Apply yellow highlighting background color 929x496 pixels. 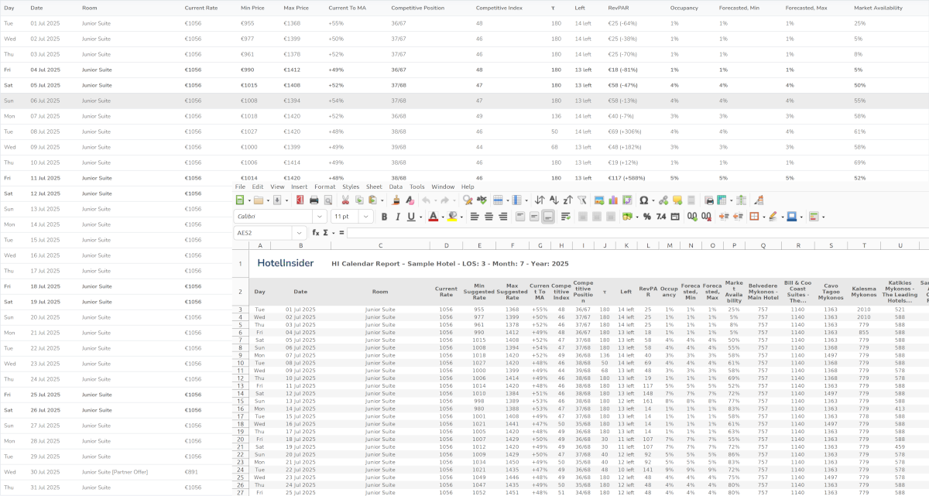point(452,217)
